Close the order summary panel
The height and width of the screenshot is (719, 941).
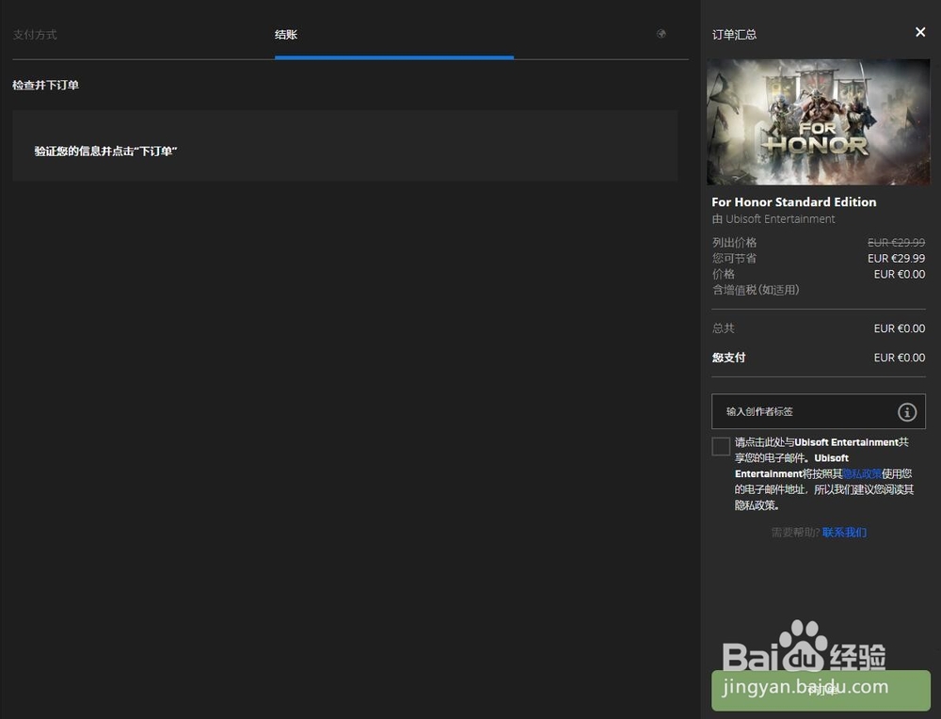click(x=920, y=32)
